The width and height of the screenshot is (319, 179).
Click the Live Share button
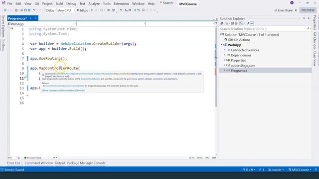click(283, 10)
